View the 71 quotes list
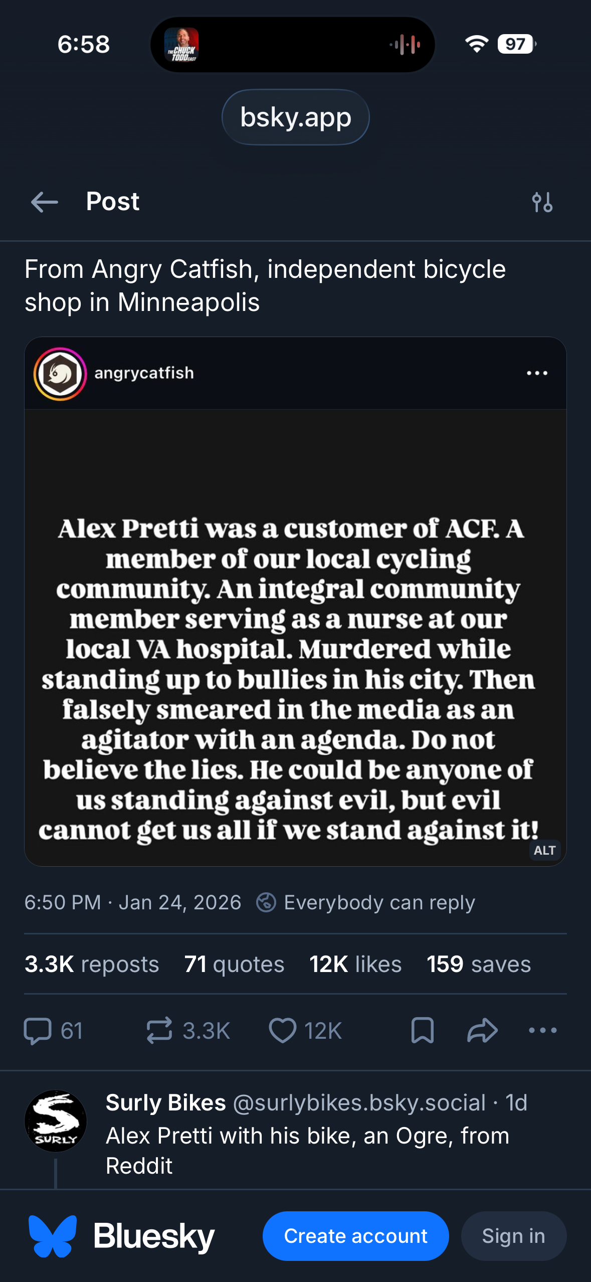This screenshot has height=1282, width=591. pyautogui.click(x=234, y=964)
